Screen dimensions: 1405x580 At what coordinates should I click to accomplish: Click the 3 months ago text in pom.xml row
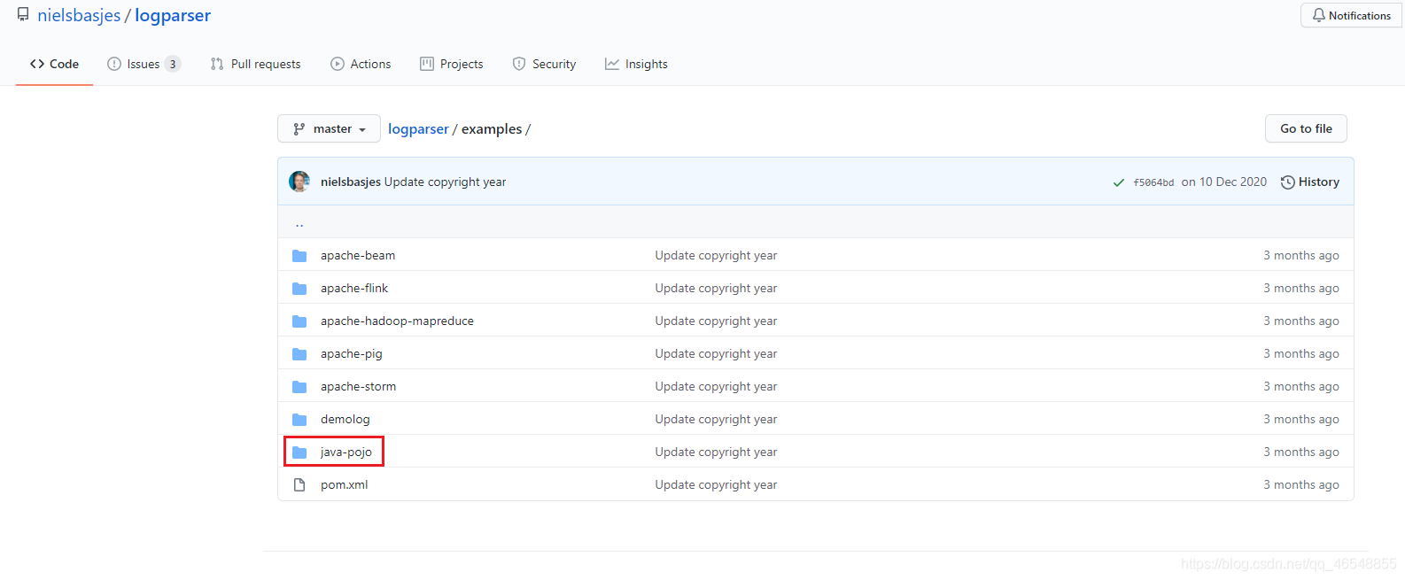1300,484
